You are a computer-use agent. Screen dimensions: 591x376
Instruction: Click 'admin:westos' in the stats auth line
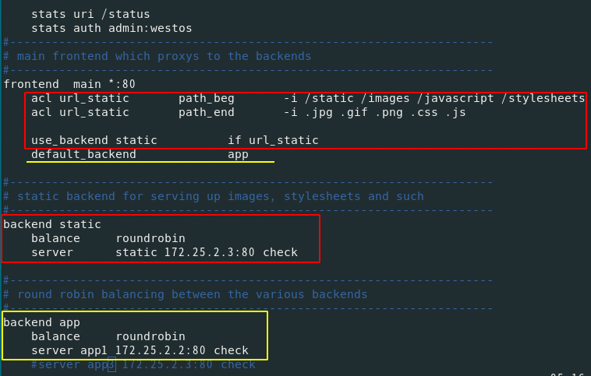click(150, 28)
